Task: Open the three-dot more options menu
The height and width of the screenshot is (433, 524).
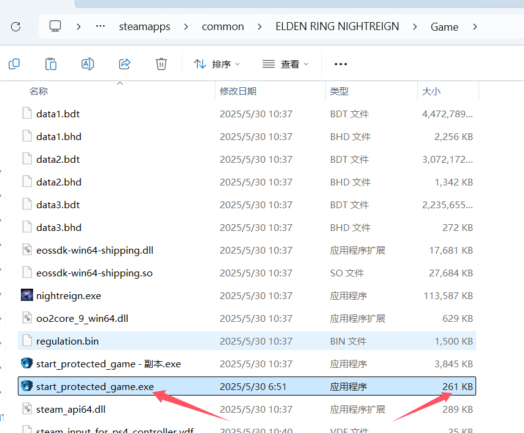Action: click(x=341, y=64)
